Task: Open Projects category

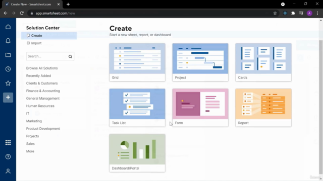Action: pos(32,136)
